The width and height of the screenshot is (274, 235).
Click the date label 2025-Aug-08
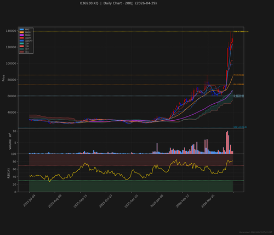(x=55, y=201)
